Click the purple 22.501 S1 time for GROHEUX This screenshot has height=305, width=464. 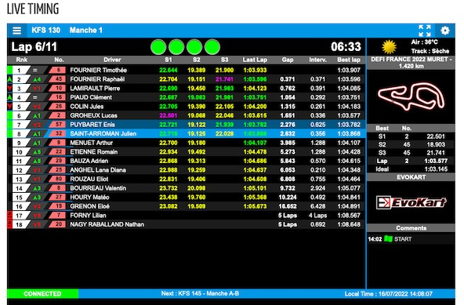click(x=169, y=115)
